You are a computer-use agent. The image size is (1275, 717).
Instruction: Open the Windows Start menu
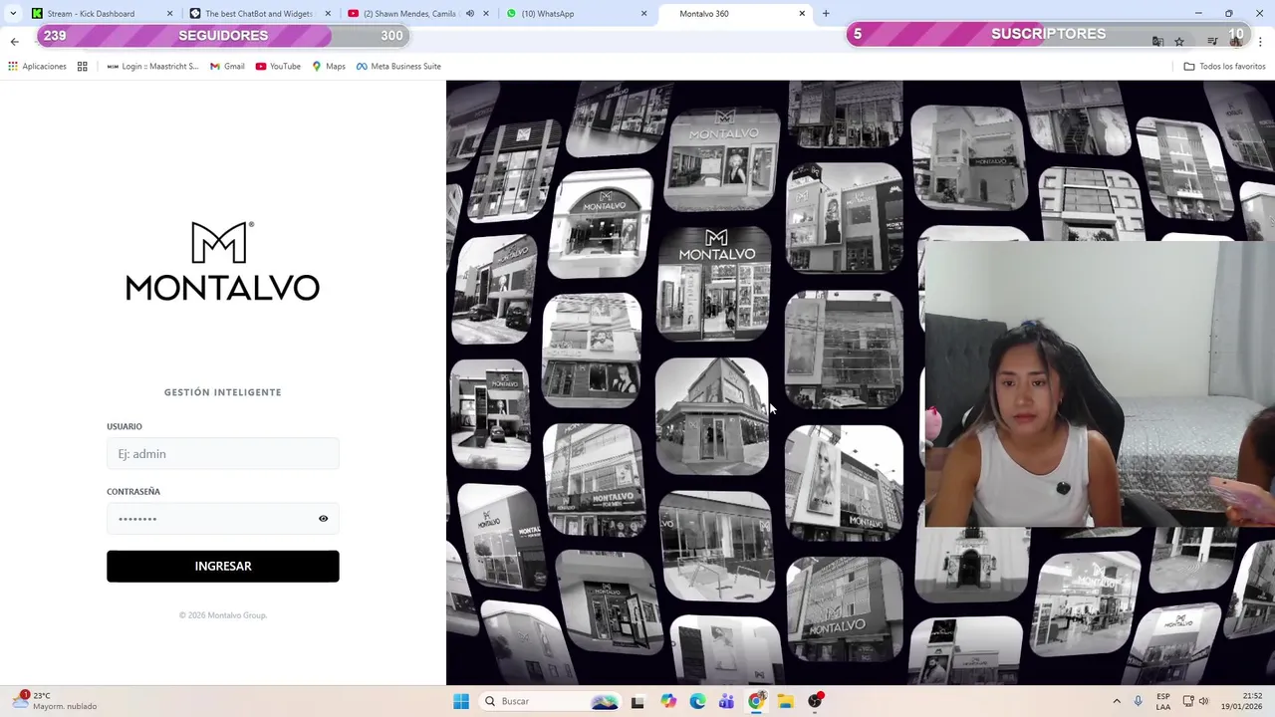pos(461,701)
